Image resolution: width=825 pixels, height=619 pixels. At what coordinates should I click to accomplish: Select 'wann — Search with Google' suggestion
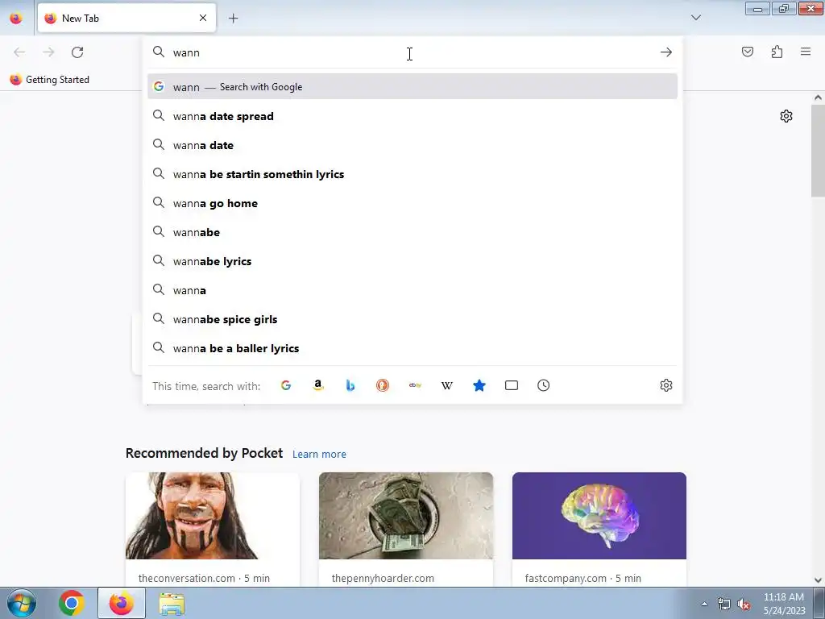click(x=412, y=87)
